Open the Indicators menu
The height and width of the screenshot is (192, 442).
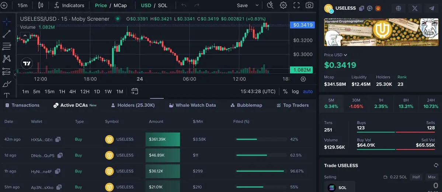coord(69,6)
